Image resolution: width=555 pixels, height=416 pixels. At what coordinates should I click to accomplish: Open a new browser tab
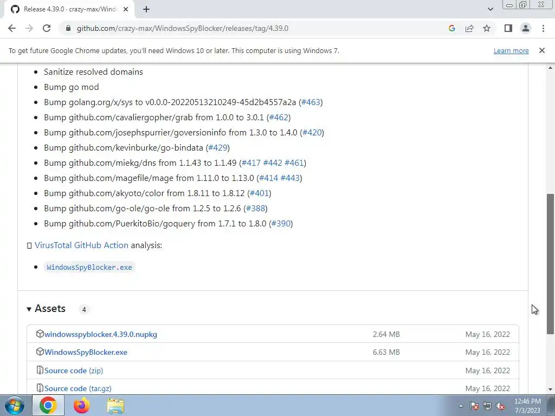point(146,9)
